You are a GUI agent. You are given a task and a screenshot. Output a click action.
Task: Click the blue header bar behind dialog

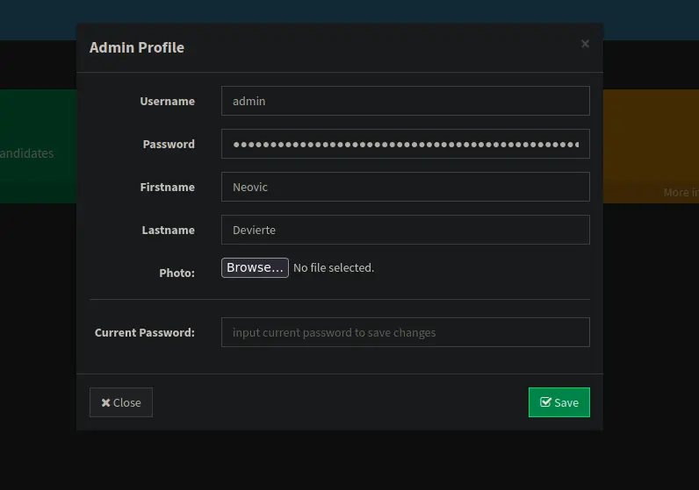(650, 19)
